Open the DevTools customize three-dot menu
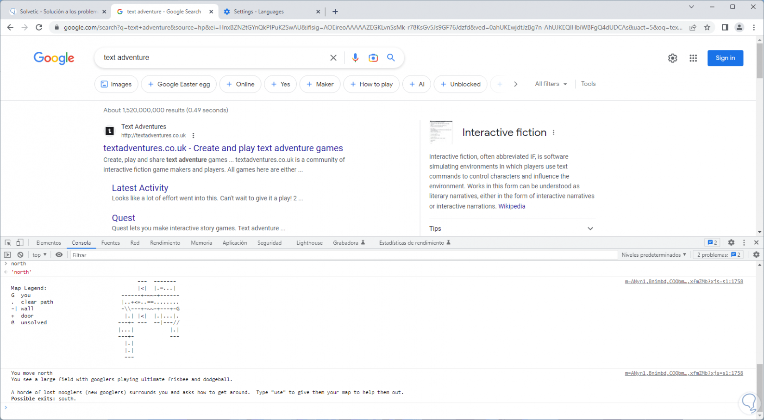Screen dimensions: 764x420 point(744,242)
